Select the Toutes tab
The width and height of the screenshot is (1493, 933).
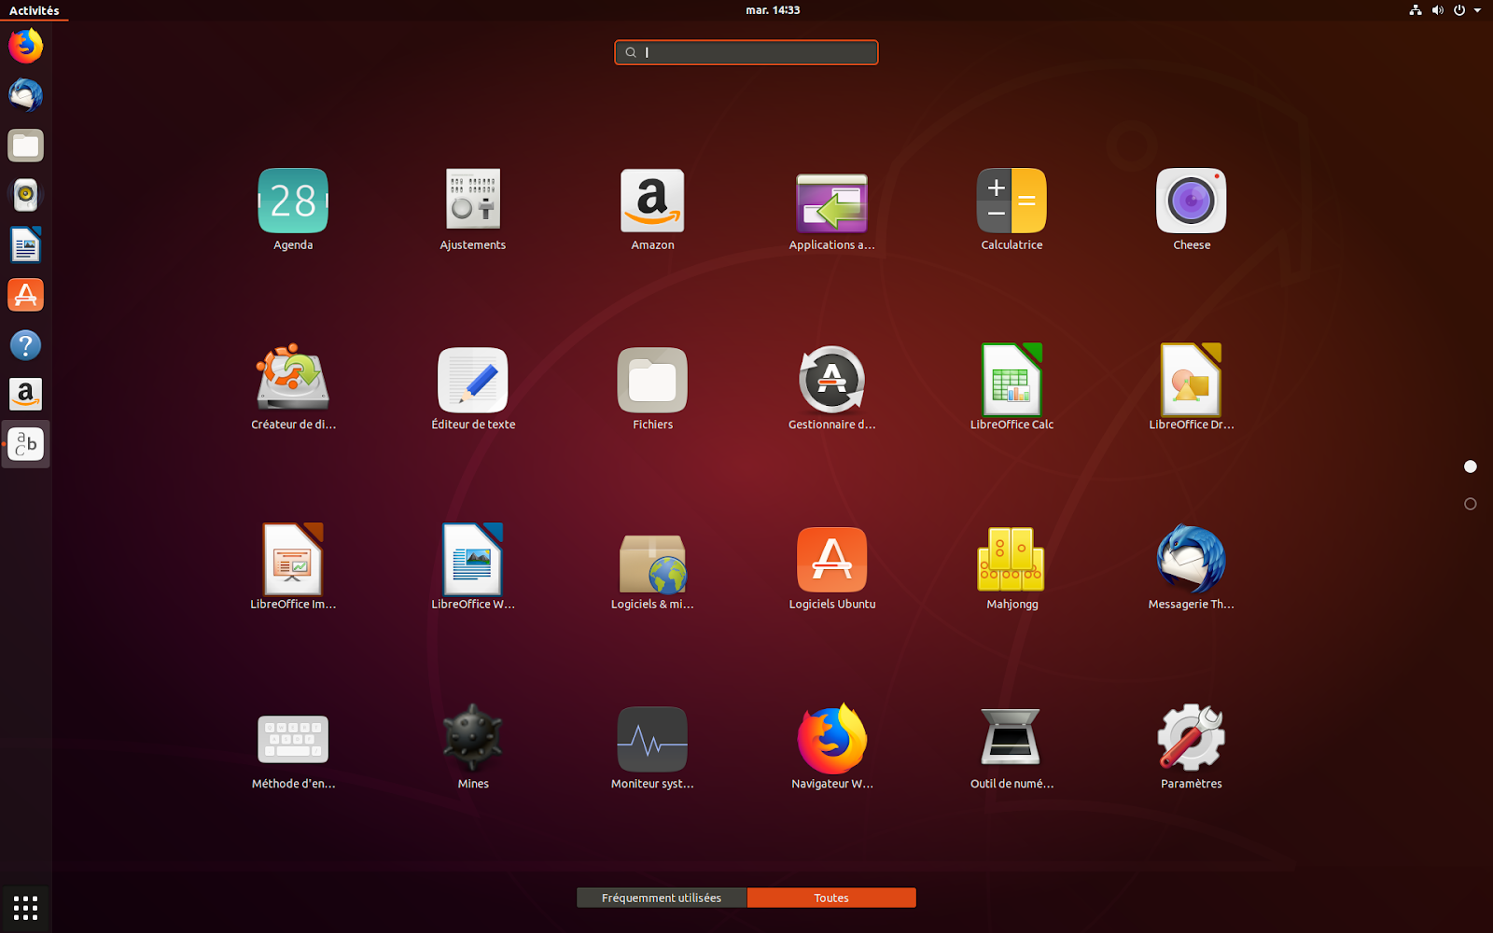click(x=831, y=898)
